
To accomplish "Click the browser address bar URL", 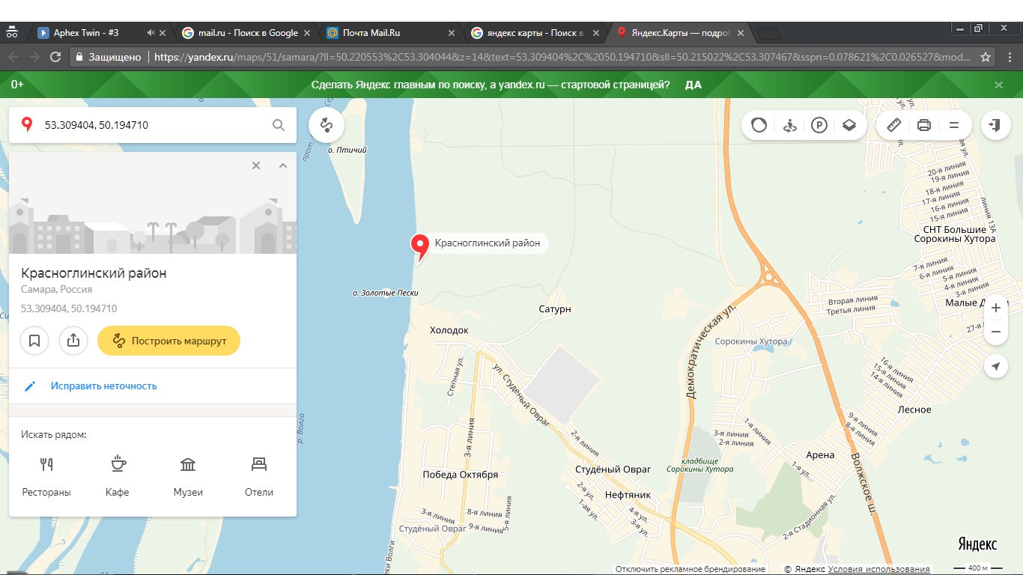I will tap(562, 57).
